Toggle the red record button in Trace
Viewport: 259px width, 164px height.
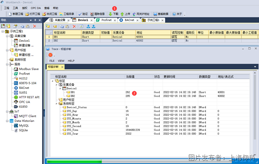(x=50, y=55)
